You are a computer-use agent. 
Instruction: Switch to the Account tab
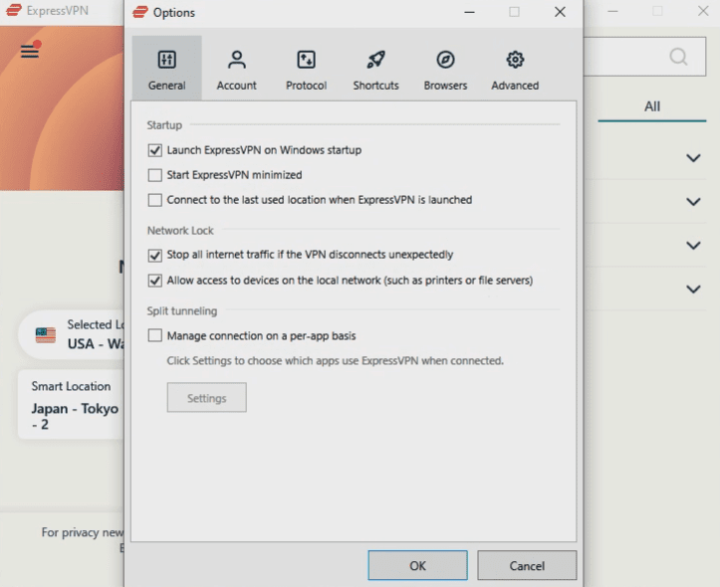tap(236, 69)
